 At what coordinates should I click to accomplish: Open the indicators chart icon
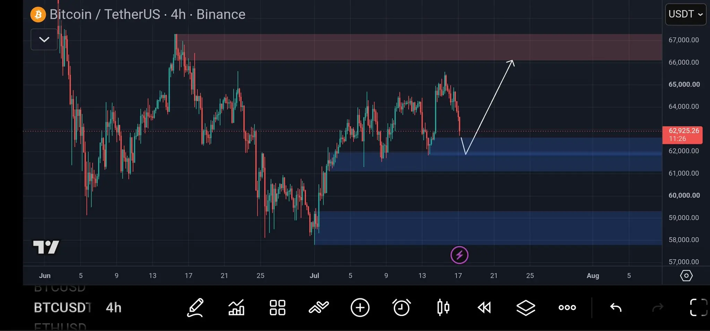(236, 307)
